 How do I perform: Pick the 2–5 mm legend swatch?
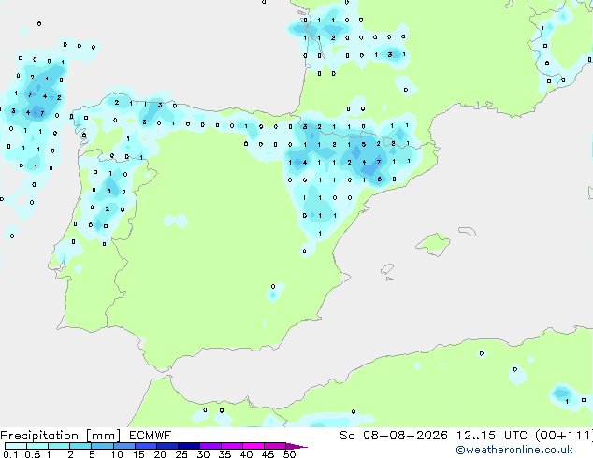pos(80,446)
